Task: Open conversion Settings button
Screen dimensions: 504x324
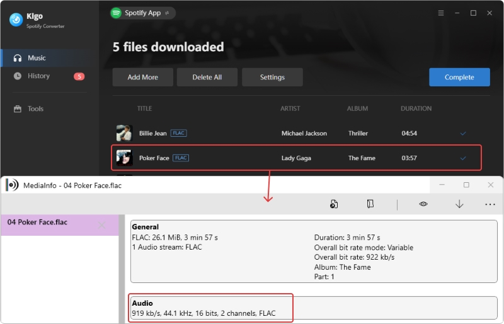Action: click(x=272, y=78)
